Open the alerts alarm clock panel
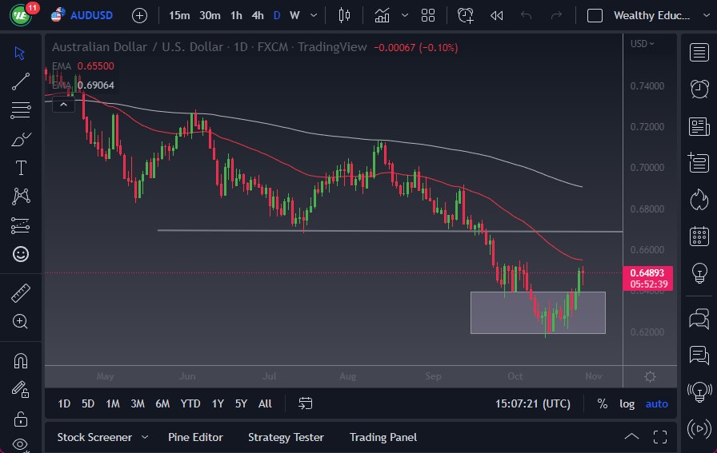The height and width of the screenshot is (453, 717). pos(699,88)
